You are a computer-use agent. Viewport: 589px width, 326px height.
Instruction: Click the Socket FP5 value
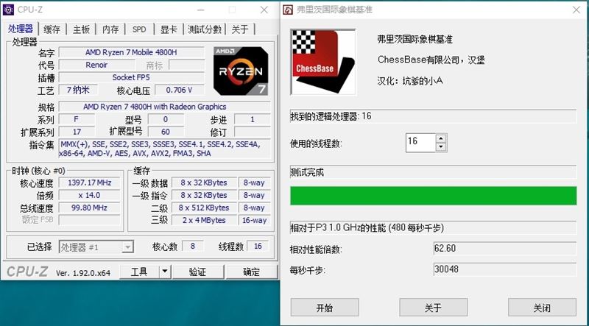point(132,77)
